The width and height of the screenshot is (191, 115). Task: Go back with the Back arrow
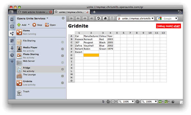tap(78, 18)
